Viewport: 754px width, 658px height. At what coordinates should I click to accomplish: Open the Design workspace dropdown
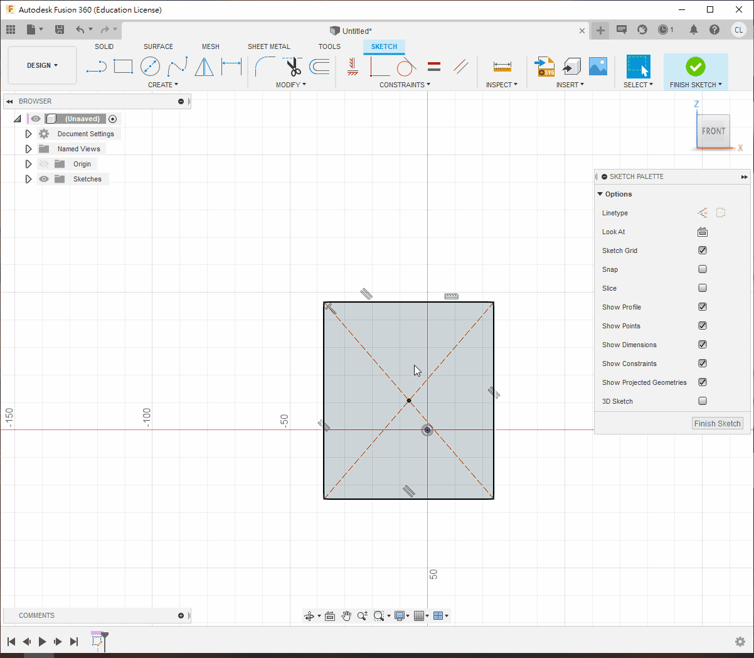point(42,65)
